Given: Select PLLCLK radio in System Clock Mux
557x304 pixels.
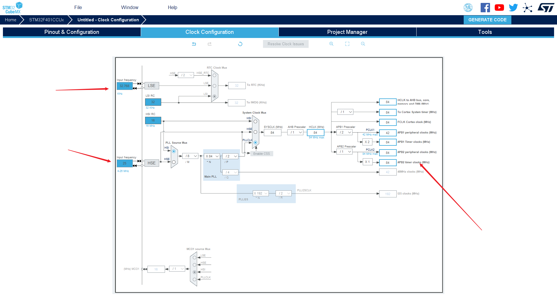Looking at the screenshot, I should click(x=255, y=143).
